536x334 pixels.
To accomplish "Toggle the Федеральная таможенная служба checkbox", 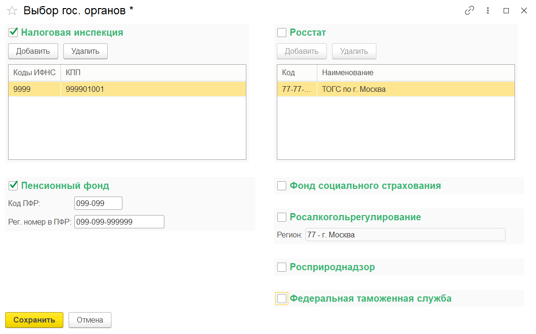I will pos(282,299).
